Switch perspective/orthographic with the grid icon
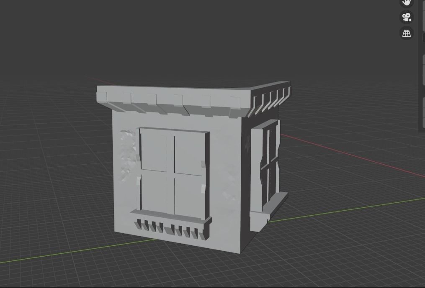The image size is (425, 288). point(406,33)
